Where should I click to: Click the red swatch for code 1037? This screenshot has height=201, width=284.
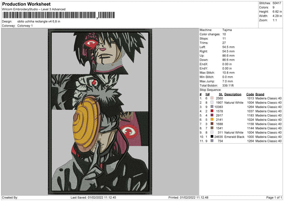click(212, 111)
